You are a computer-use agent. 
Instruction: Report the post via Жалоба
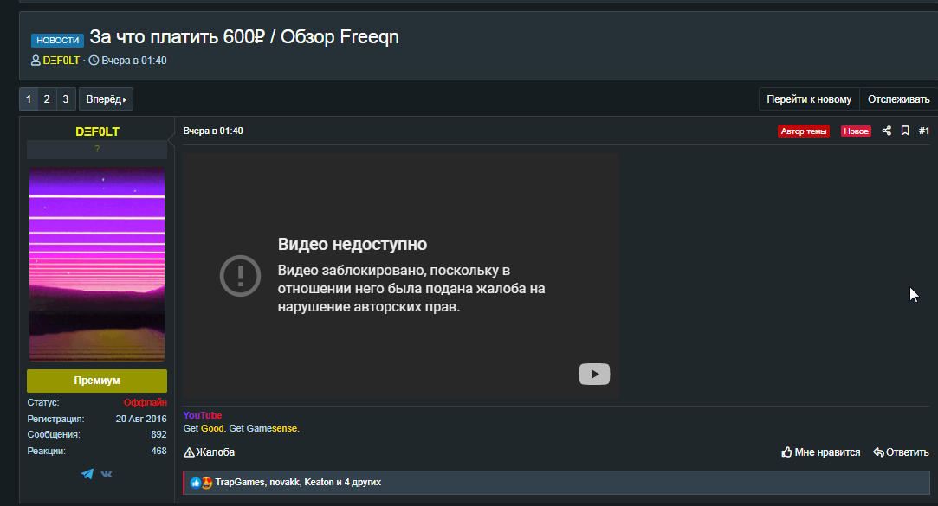(209, 452)
